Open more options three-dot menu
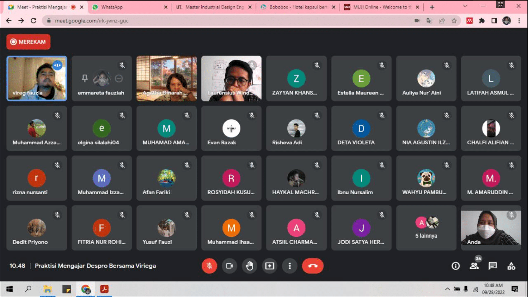 pyautogui.click(x=290, y=266)
